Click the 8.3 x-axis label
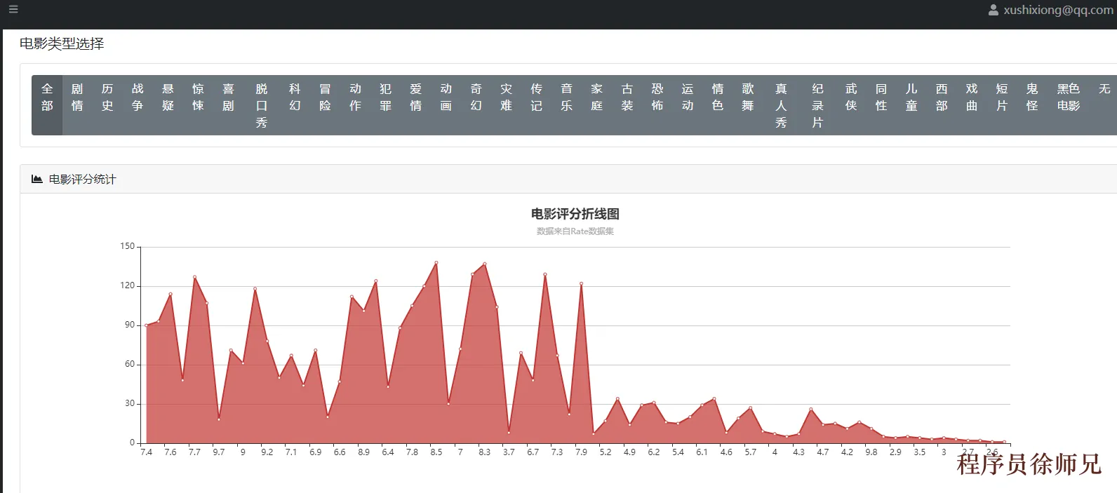The width and height of the screenshot is (1117, 493). (485, 452)
